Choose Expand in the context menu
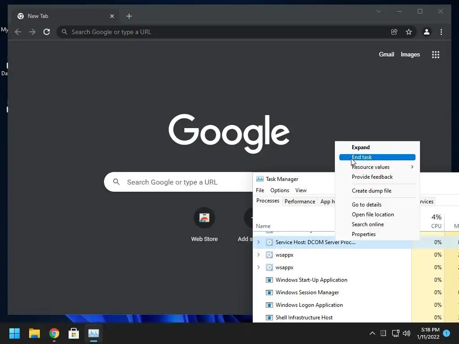This screenshot has height=344, width=459. click(377, 147)
